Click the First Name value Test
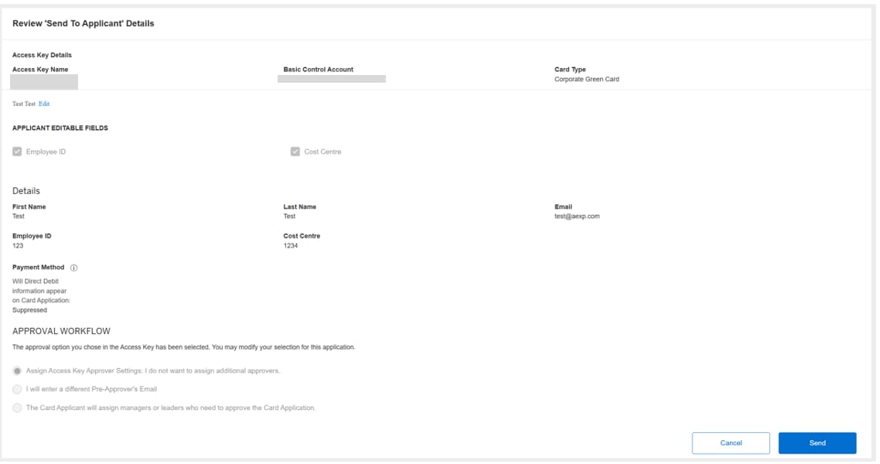880x464 pixels. (17, 216)
